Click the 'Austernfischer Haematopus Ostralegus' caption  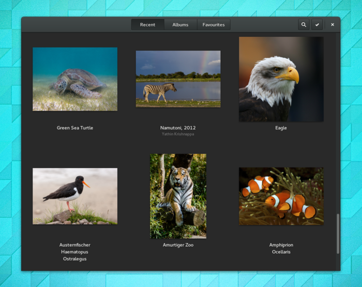[75, 252]
